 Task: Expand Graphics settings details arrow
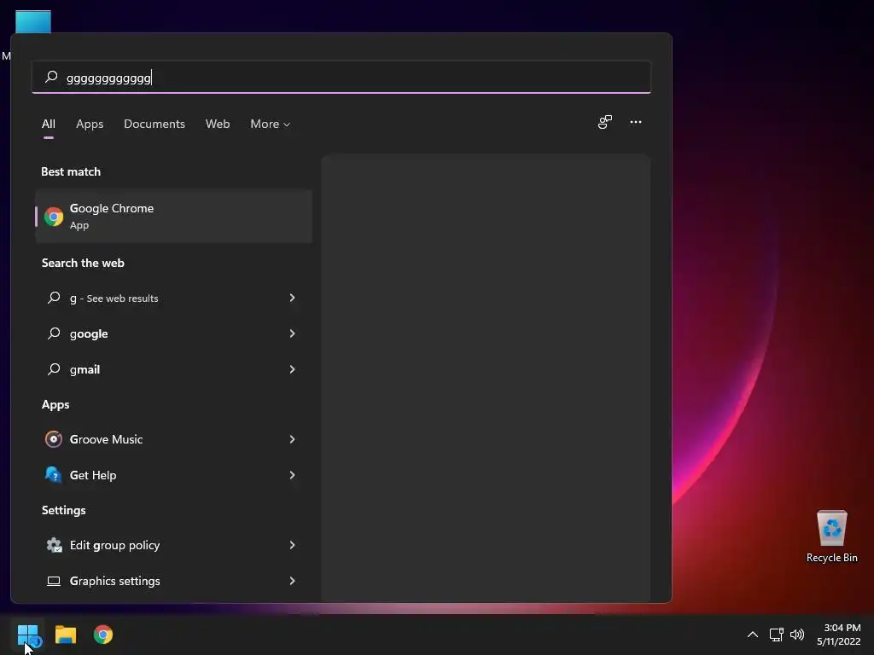pos(292,581)
